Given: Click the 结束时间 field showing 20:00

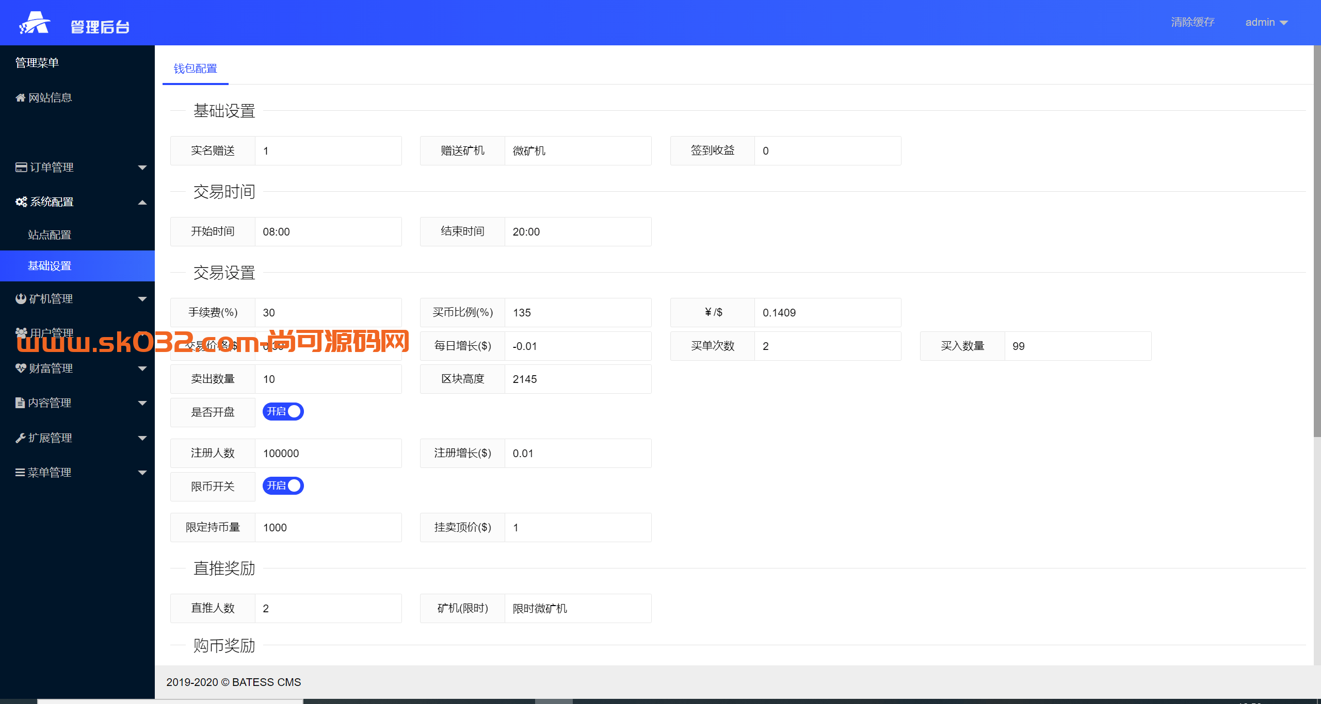Looking at the screenshot, I should pyautogui.click(x=578, y=232).
